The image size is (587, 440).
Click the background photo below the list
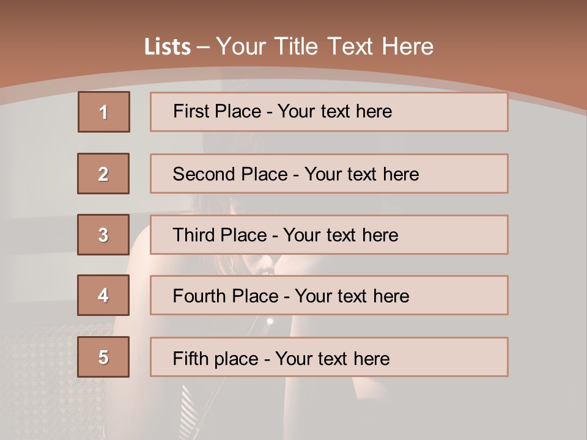point(293,409)
